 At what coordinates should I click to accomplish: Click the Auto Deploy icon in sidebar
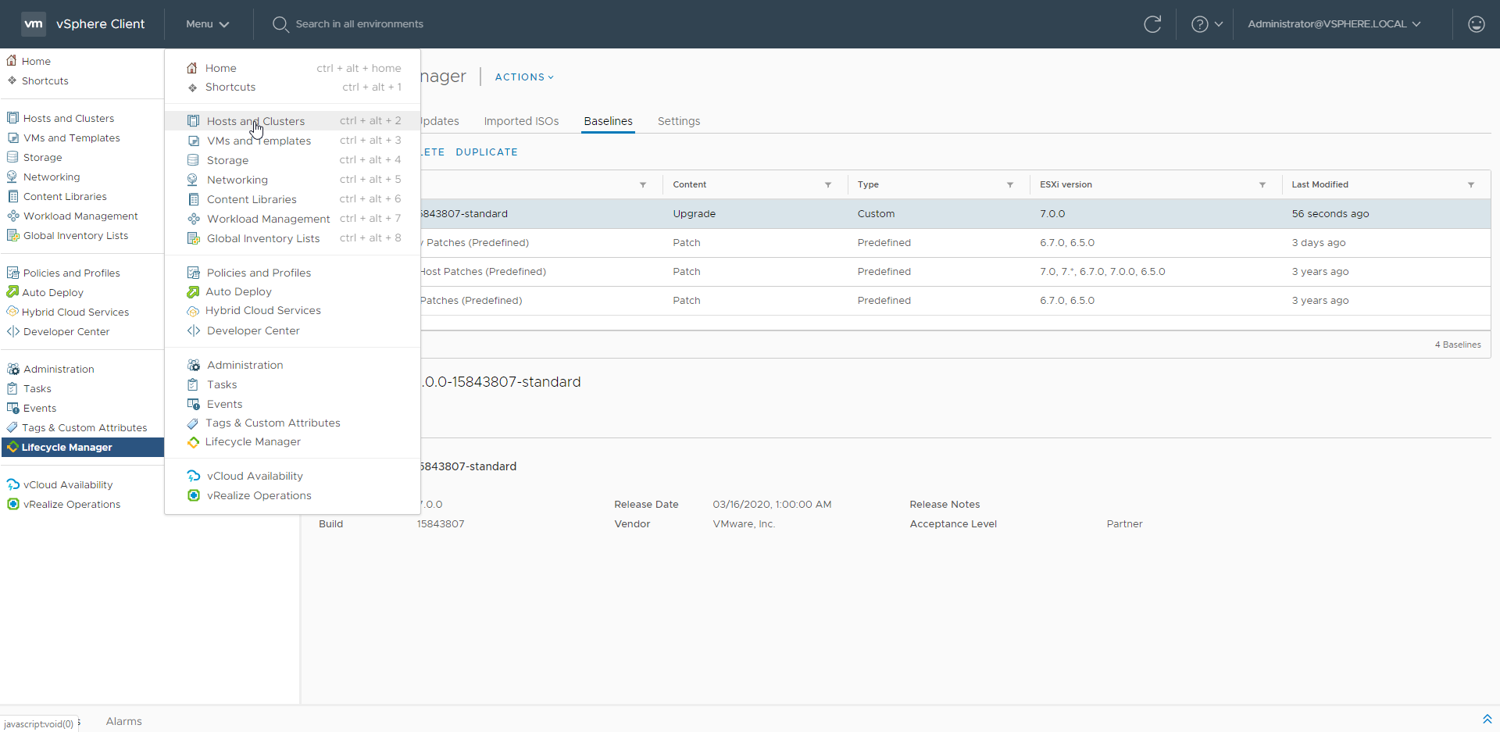tap(12, 292)
